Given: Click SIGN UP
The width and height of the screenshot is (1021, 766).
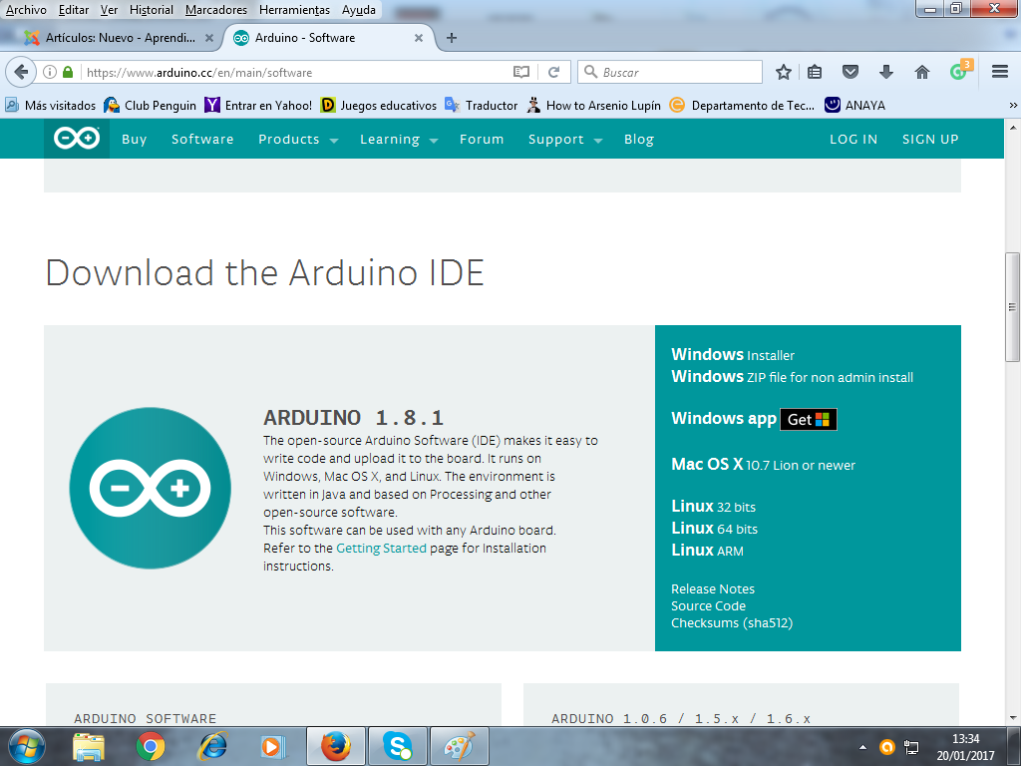Looking at the screenshot, I should [930, 140].
